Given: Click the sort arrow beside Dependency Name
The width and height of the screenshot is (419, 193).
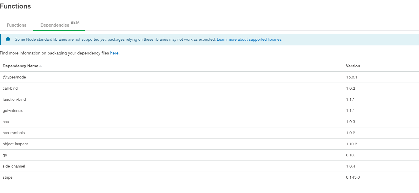Looking at the screenshot, I should tap(41, 66).
